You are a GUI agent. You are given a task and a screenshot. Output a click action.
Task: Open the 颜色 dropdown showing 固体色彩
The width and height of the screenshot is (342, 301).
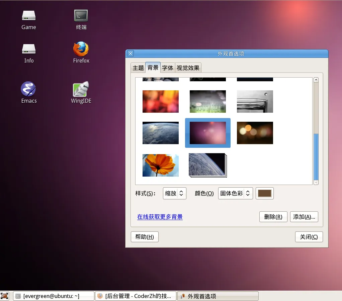click(x=235, y=193)
